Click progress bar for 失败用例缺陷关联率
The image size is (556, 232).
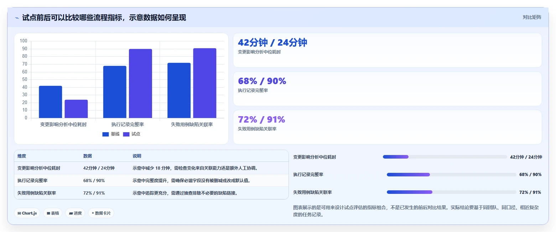pyautogui.click(x=452, y=192)
